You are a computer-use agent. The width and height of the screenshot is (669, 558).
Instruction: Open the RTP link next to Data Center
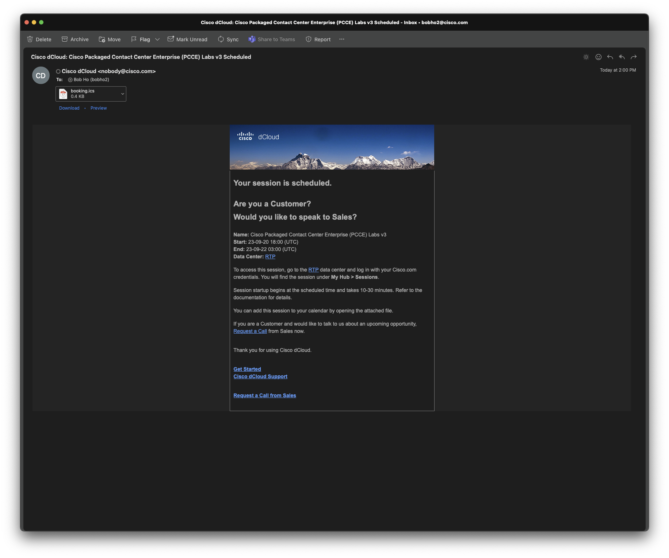coord(270,257)
